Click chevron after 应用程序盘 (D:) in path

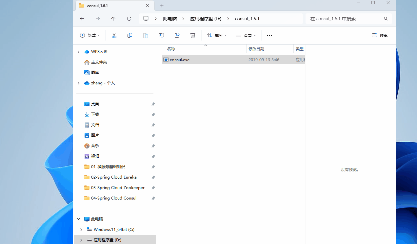click(228, 19)
